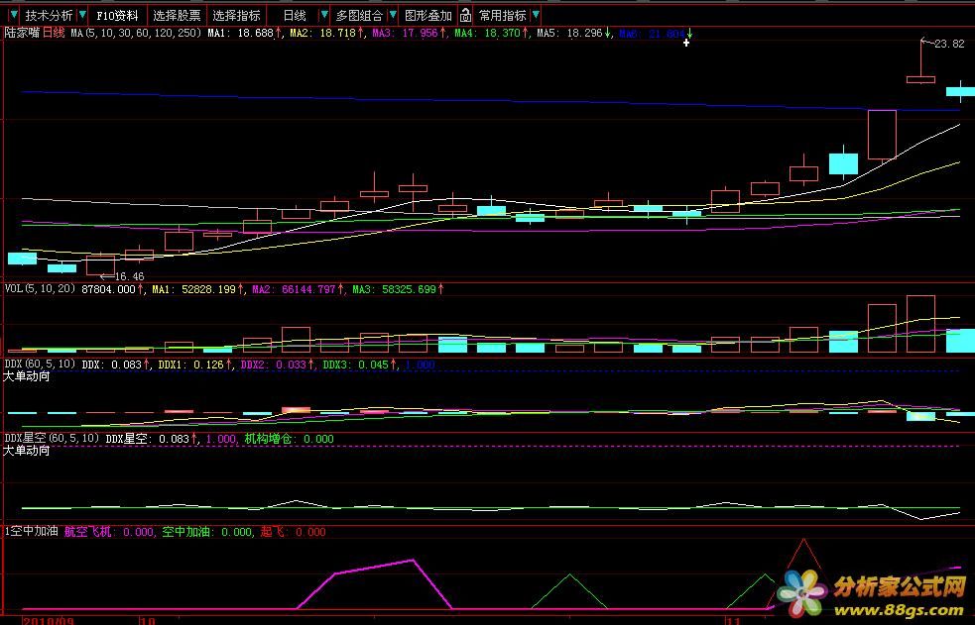Select the DDX: 0.083 value
The width and height of the screenshot is (975, 625).
[112, 365]
